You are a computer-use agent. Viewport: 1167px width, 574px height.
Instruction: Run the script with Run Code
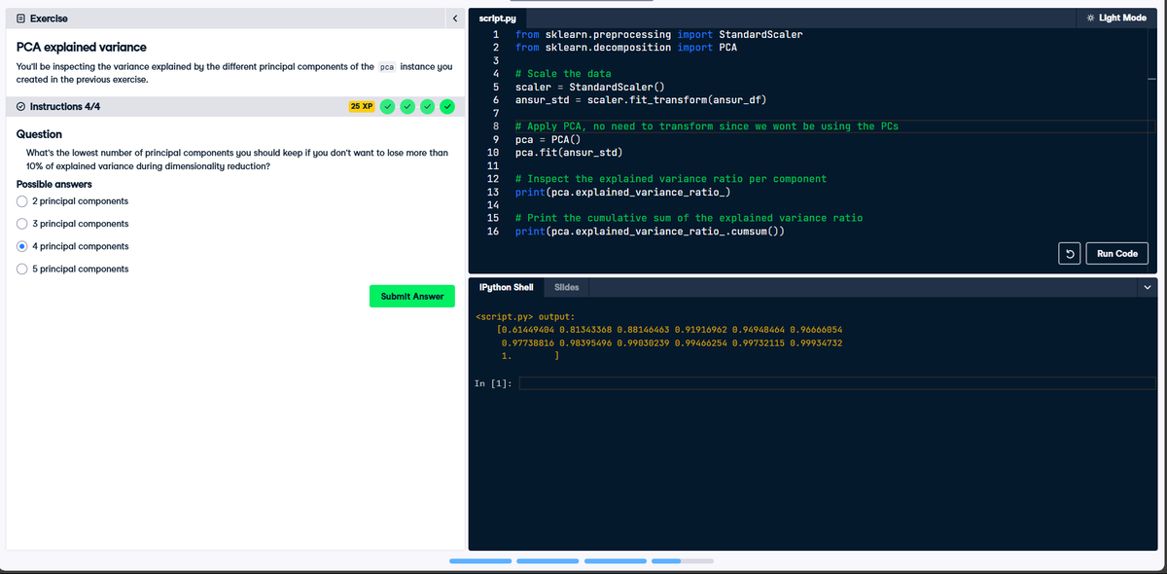[x=1116, y=254]
